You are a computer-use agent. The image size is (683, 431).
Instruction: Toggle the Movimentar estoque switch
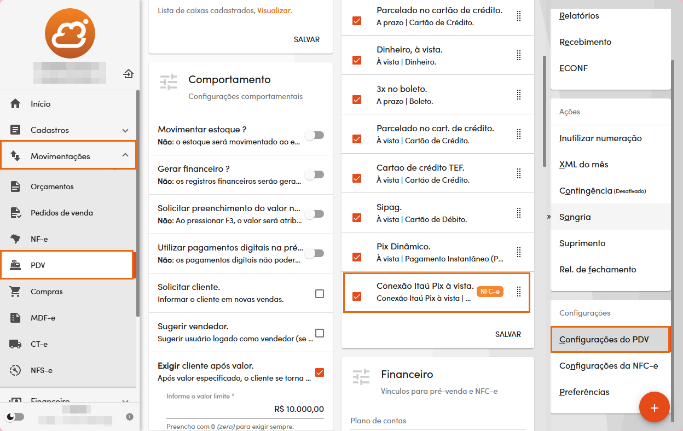pyautogui.click(x=315, y=135)
